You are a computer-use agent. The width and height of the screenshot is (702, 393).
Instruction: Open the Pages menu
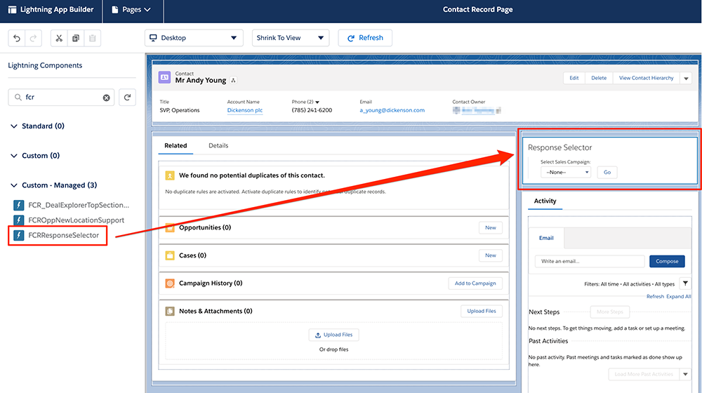[x=131, y=9]
